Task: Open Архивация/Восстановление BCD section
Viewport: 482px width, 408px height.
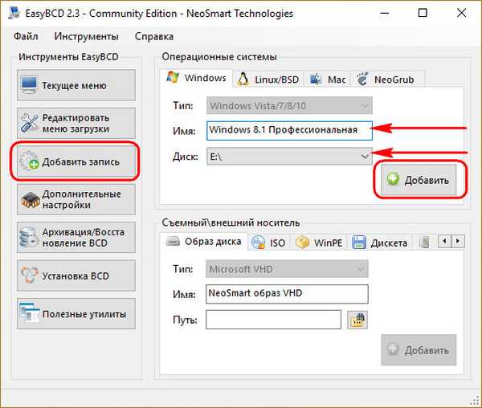Action: (x=76, y=238)
